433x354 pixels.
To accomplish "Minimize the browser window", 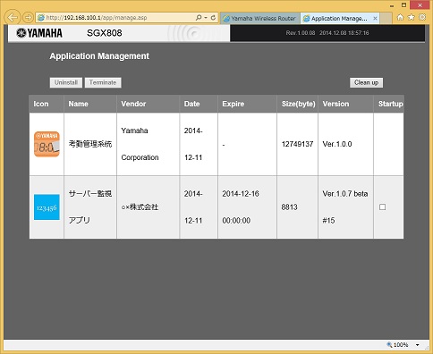I will (392, 5).
